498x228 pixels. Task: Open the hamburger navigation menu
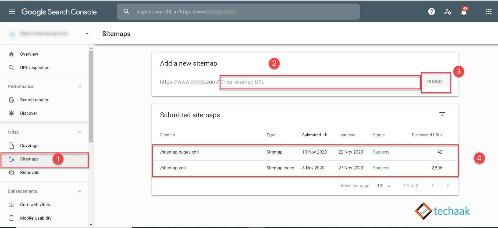point(12,12)
